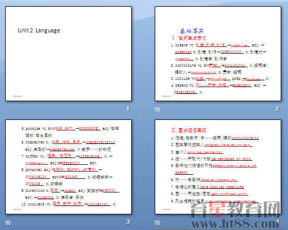Click the red section II heading on slide 4
Image resolution: width=288 pixels, height=230 pixels.
[x=189, y=130]
